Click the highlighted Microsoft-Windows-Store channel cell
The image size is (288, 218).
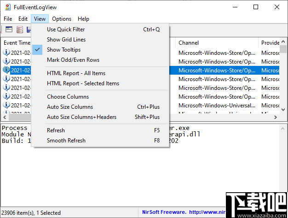point(217,70)
